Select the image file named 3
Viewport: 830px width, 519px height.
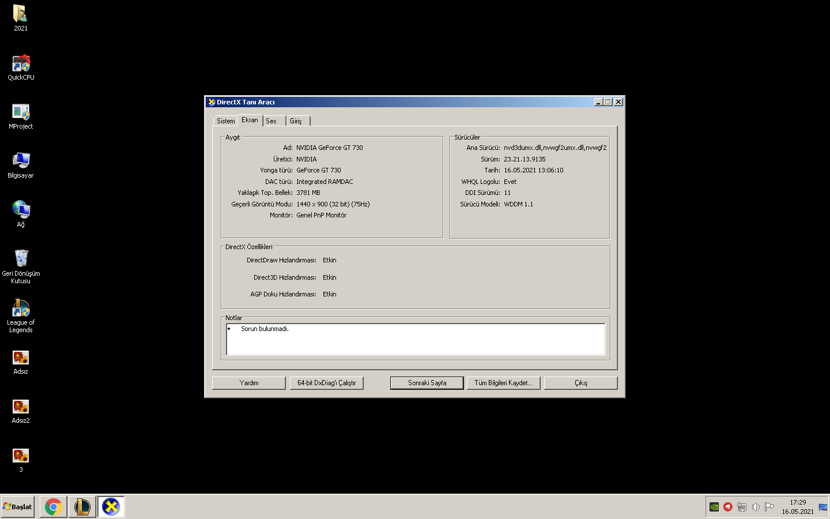21,460
